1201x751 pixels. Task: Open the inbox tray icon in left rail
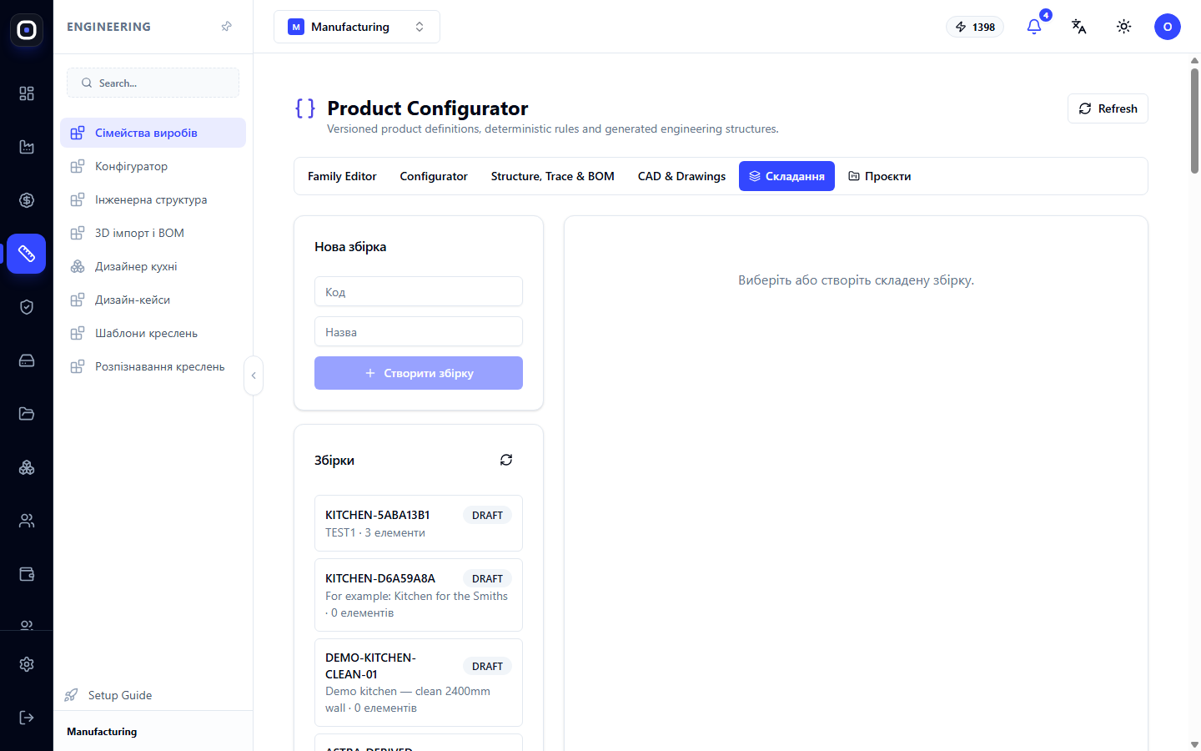click(27, 360)
